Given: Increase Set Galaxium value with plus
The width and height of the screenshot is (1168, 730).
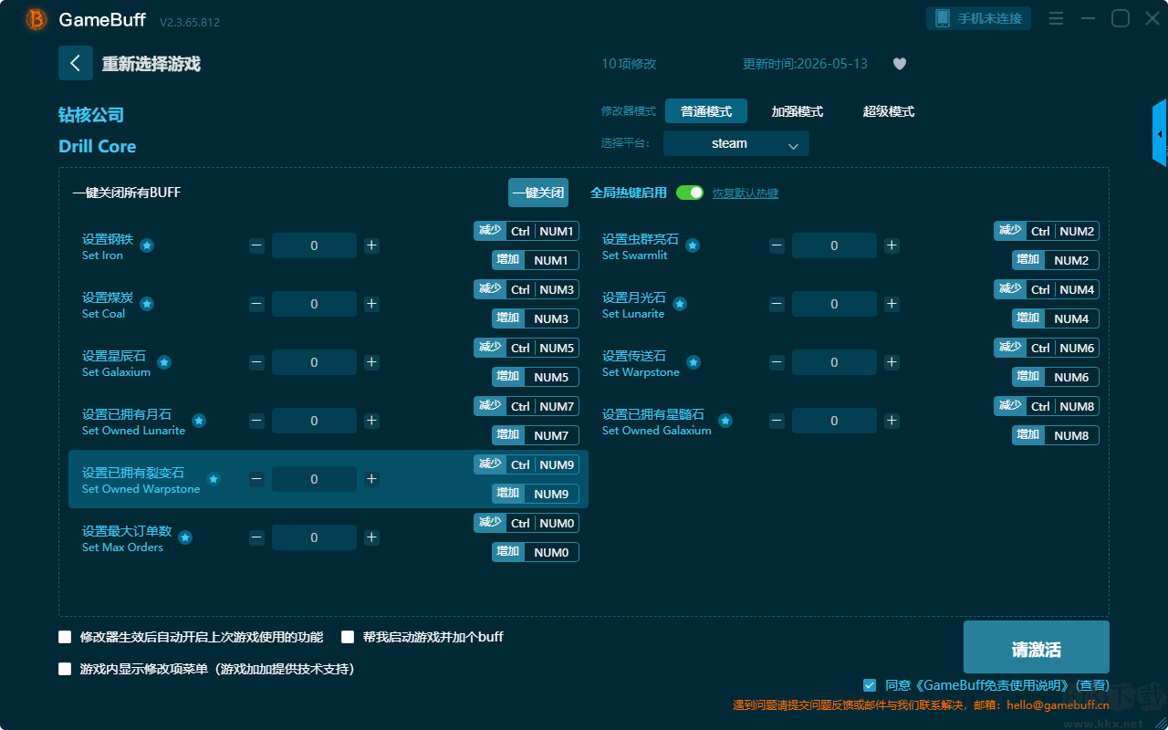Looking at the screenshot, I should point(371,362).
